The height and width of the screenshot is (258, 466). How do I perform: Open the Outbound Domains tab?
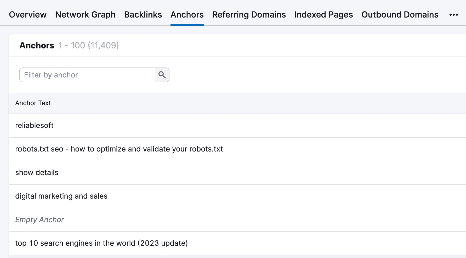coord(400,15)
